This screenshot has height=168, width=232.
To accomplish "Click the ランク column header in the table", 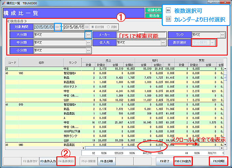I will (x=73, y=63).
